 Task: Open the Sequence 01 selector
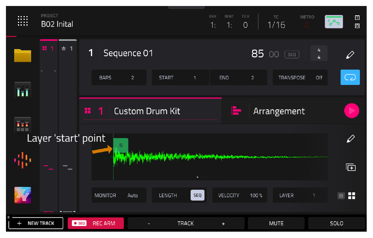click(x=128, y=53)
